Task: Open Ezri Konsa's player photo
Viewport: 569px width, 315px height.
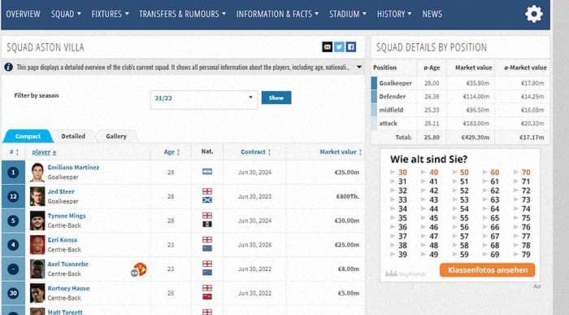Action: coord(37,245)
